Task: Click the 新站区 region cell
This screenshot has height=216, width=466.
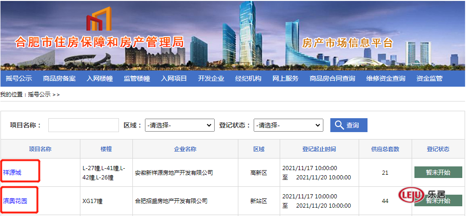Action: pos(259,201)
